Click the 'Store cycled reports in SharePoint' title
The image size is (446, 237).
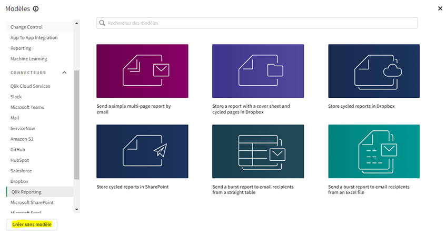click(133, 187)
